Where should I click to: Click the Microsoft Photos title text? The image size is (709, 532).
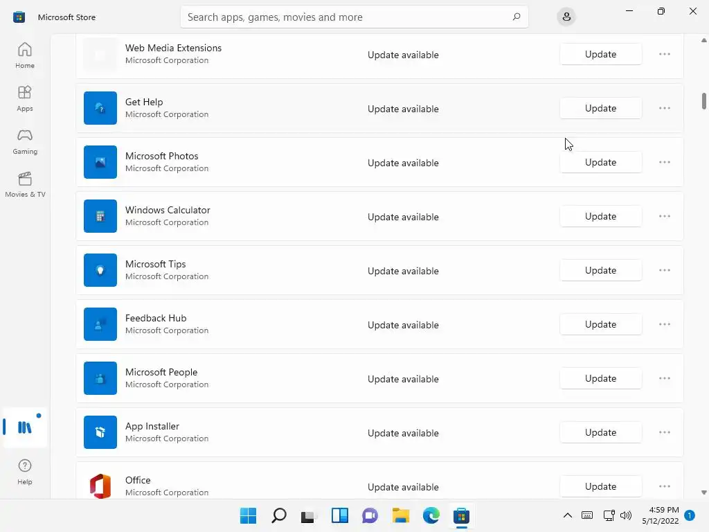(x=161, y=156)
